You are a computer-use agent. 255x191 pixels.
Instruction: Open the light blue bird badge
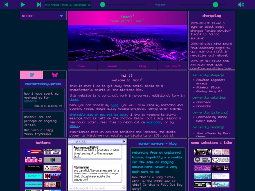point(221,184)
